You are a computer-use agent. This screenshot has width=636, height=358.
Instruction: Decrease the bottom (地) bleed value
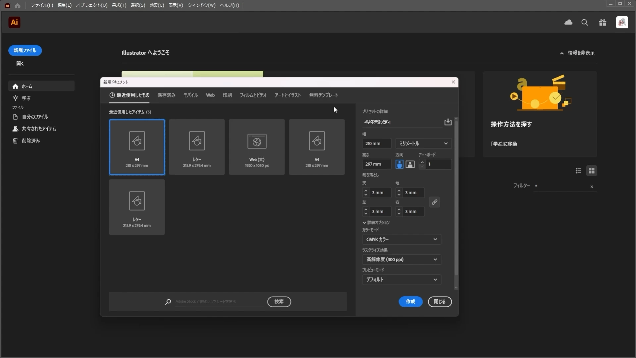(x=399, y=195)
